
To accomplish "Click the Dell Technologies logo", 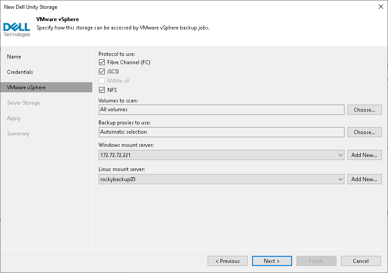I will pyautogui.click(x=17, y=30).
